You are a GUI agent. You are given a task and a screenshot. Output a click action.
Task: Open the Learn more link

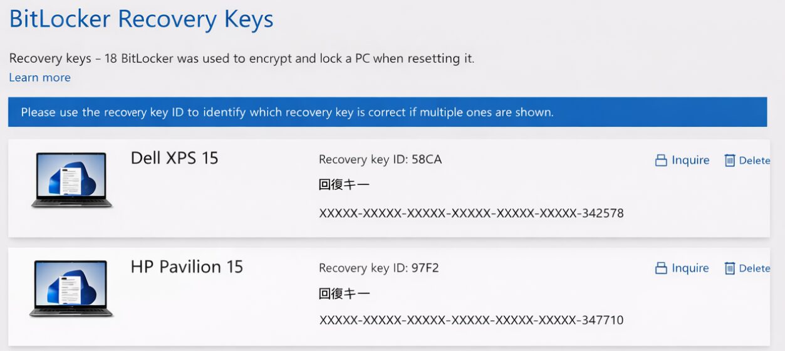point(39,78)
